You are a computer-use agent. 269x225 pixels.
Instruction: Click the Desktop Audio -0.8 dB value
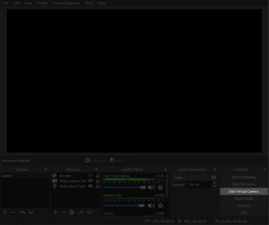pos(159,195)
